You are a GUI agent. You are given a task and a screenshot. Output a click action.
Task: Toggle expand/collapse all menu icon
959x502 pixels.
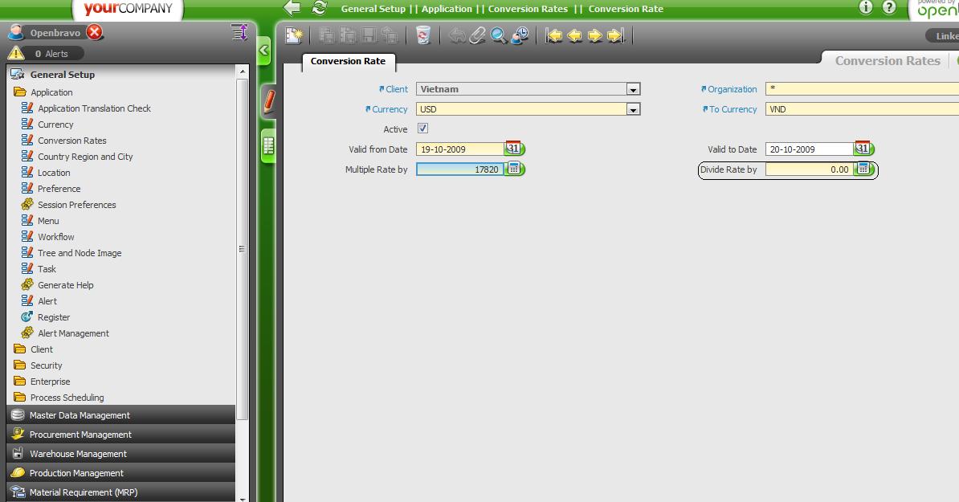239,32
